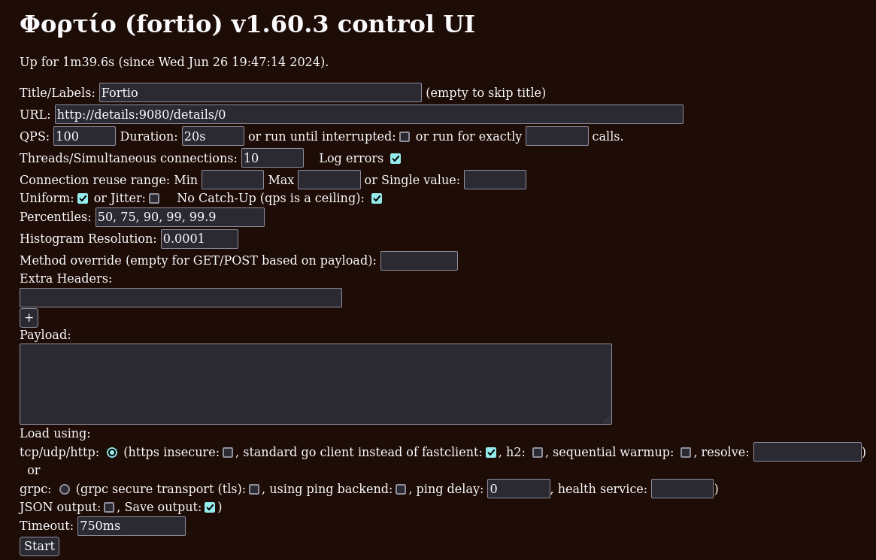The image size is (876, 560).
Task: Select the grpc radio button
Action: pos(65,489)
